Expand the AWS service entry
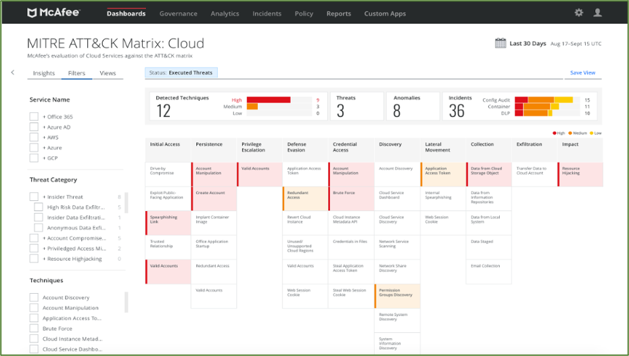The image size is (629, 356). [44, 137]
